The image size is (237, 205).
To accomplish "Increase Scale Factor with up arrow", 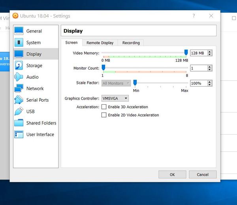I will tap(209, 82).
